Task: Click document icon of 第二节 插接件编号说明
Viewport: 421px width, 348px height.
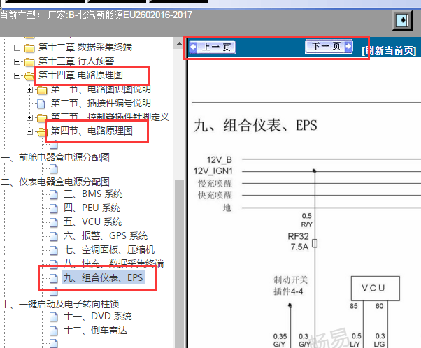Action: (x=41, y=103)
